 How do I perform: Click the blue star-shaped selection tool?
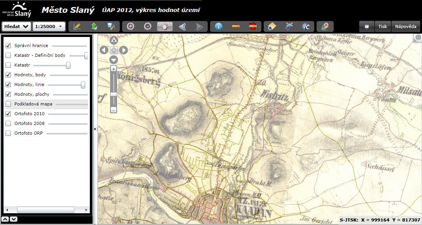[x=289, y=26]
